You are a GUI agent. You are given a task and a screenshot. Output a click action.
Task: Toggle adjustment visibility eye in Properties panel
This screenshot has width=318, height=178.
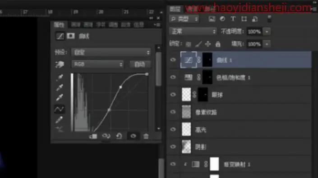coord(133,136)
